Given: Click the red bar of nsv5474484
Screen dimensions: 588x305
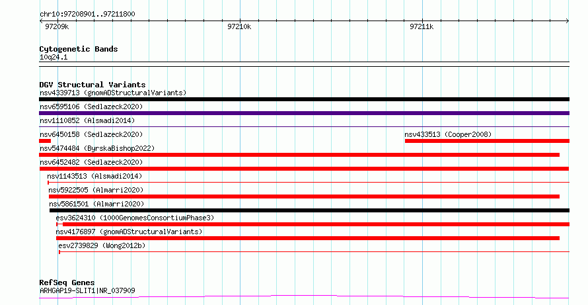Looking at the screenshot, I should [x=299, y=155].
